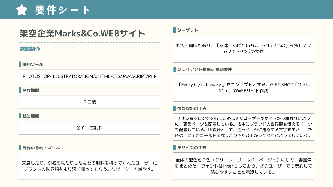Select the 架空企業Marks&Co.WEBサイト heading
Image resolution: width=333 pixels, height=187 pixels.
coord(83,34)
